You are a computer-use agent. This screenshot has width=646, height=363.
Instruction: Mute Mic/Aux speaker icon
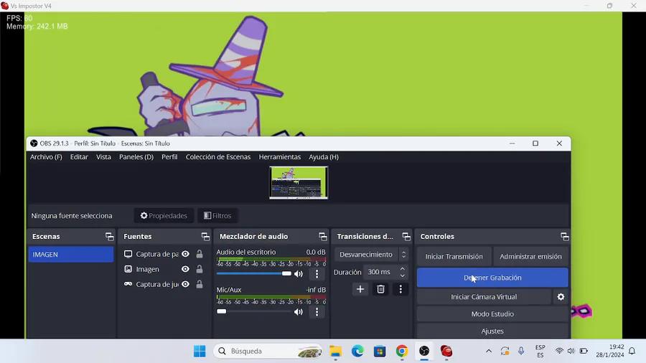299,311
